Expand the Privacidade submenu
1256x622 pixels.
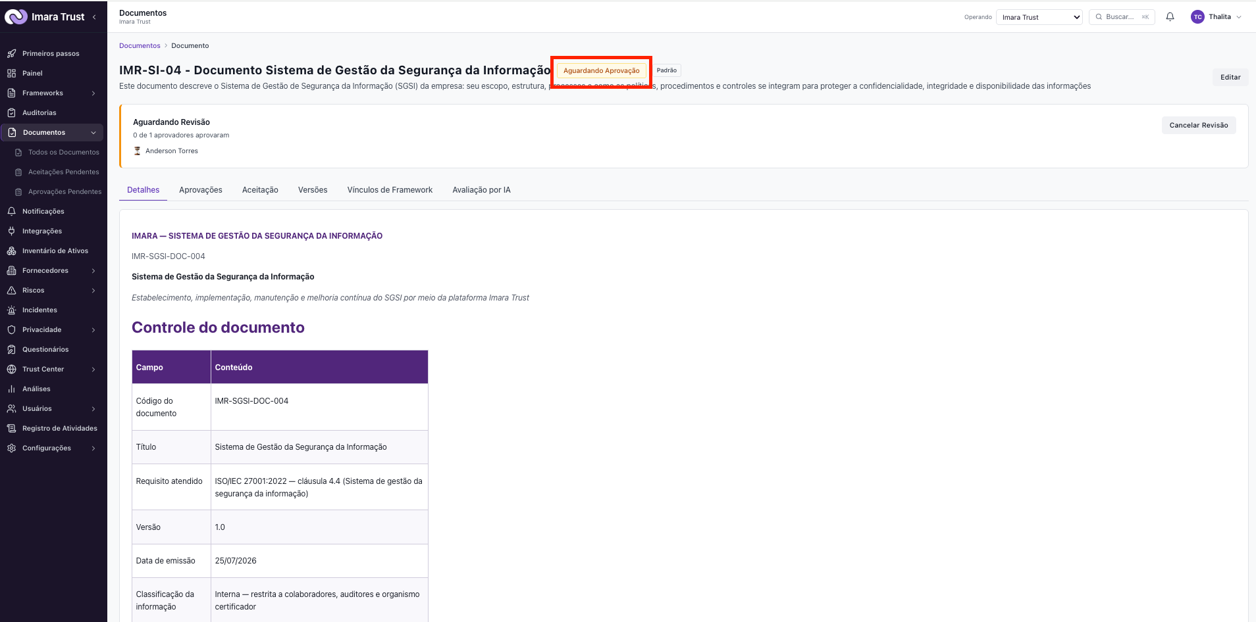(x=93, y=330)
